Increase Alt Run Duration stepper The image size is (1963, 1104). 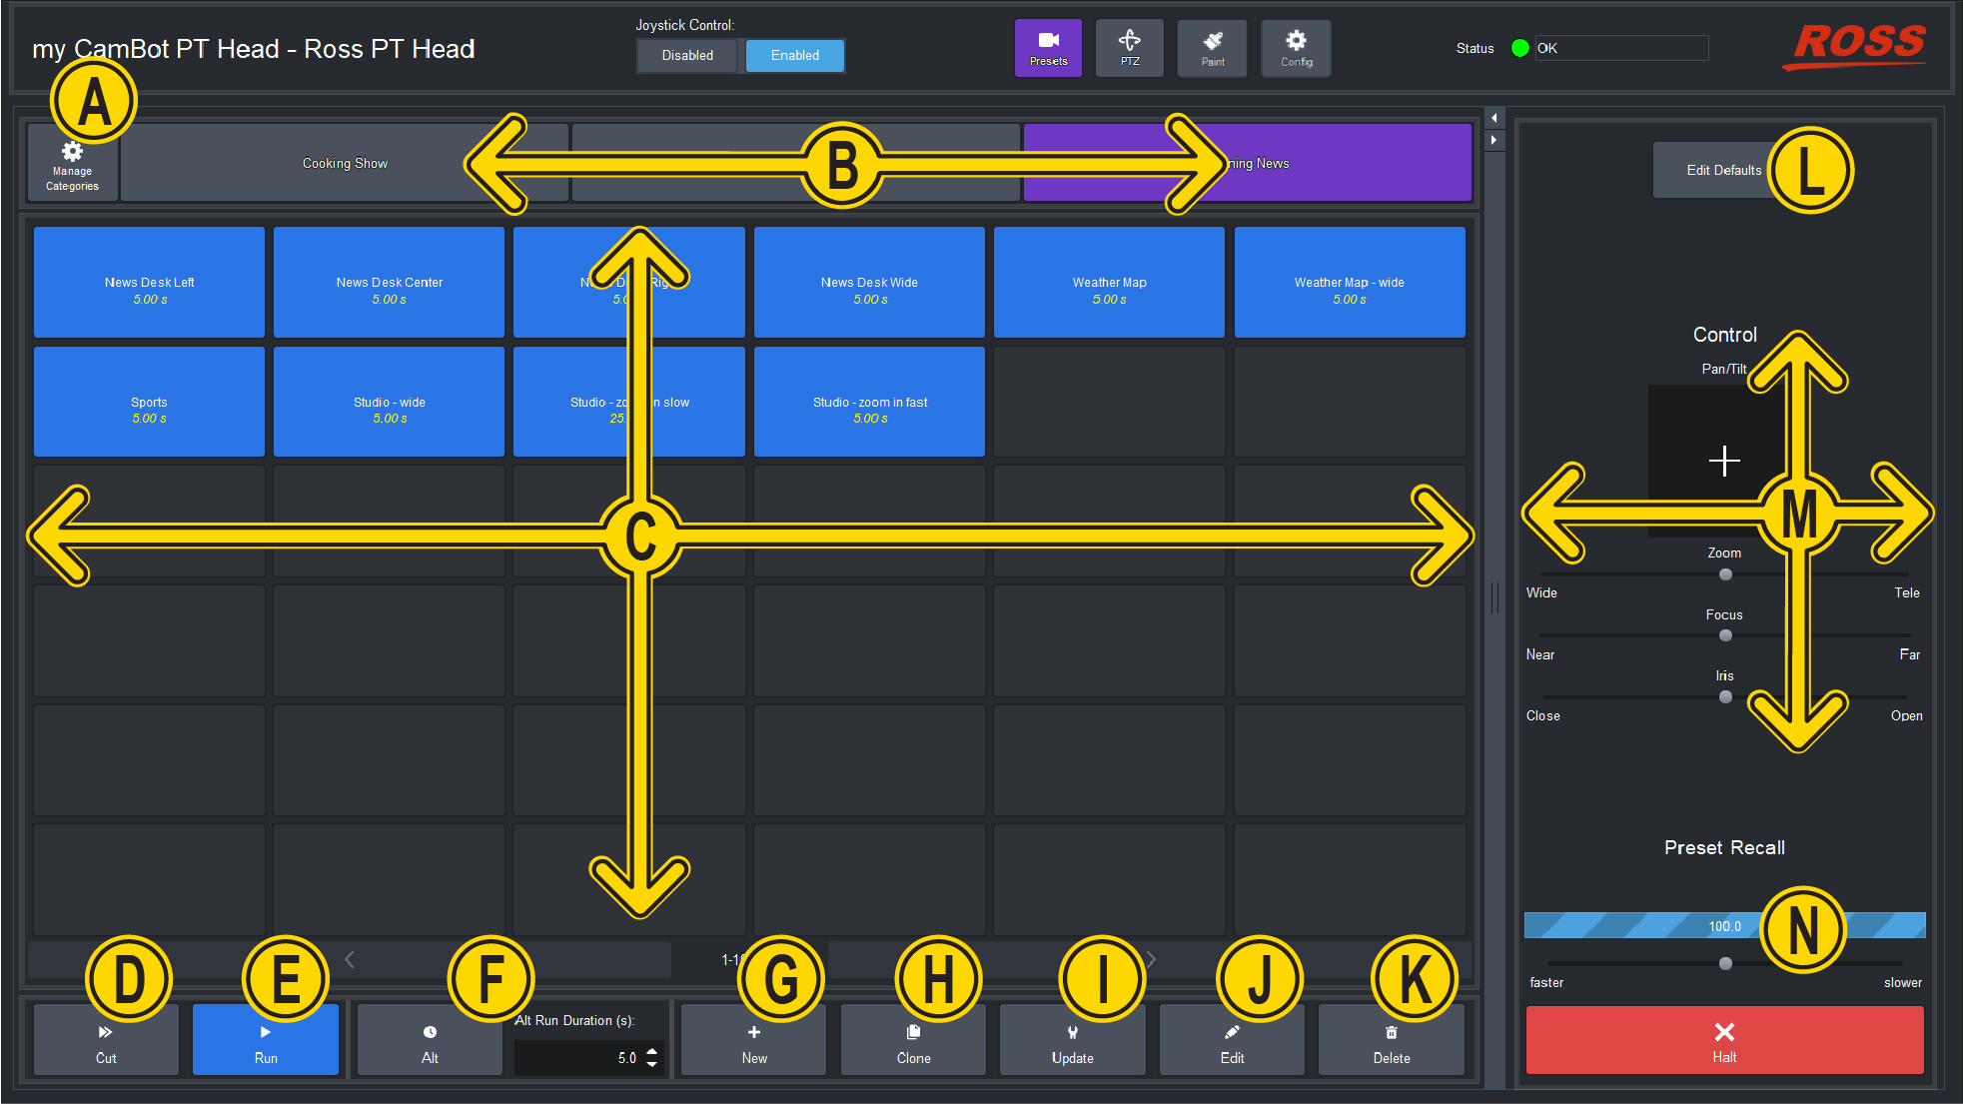point(652,1050)
